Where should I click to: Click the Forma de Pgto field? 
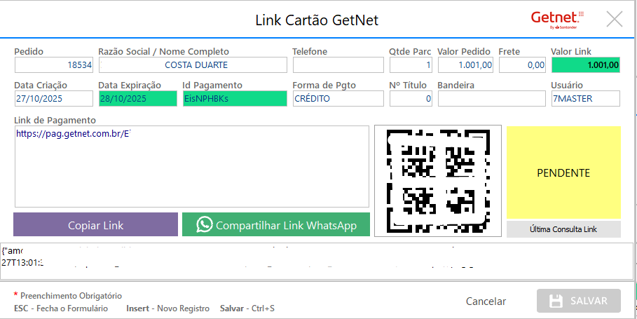click(338, 99)
